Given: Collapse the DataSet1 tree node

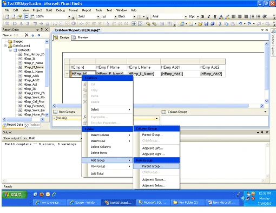Looking at the screenshot, I should pyautogui.click(x=10, y=50).
